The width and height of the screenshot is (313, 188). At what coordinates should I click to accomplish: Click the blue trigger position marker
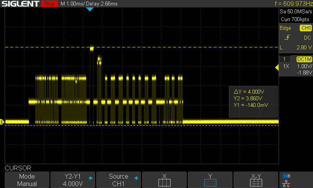(x=90, y=9)
